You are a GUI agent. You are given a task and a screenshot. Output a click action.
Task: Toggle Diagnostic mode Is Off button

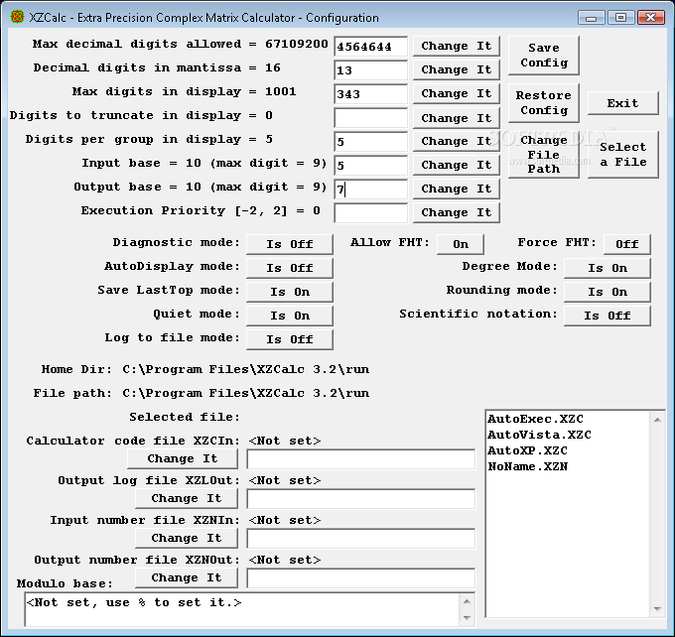tap(289, 244)
